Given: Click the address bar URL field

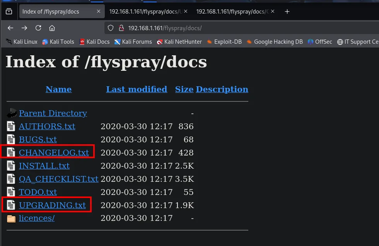Looking at the screenshot, I should click(x=242, y=28).
